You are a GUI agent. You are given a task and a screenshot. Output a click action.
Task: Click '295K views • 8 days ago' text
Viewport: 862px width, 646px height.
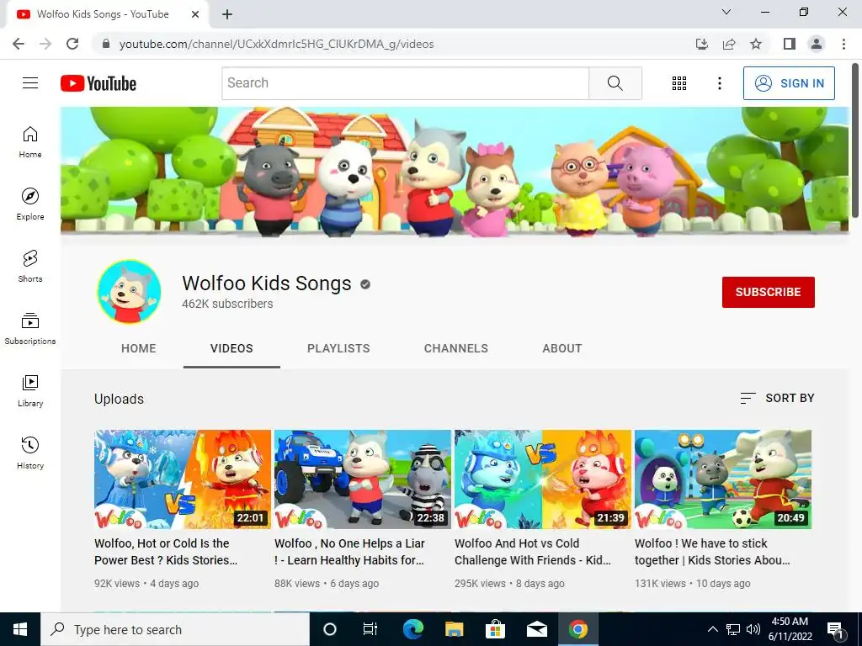[509, 584]
